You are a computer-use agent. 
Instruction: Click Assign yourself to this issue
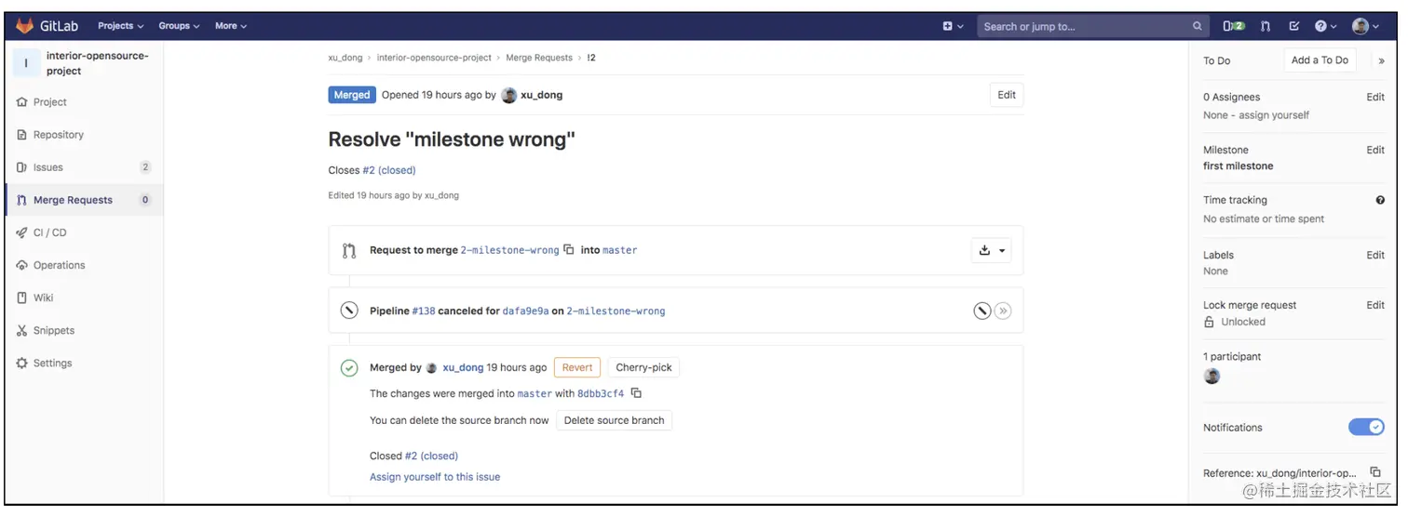coord(435,477)
